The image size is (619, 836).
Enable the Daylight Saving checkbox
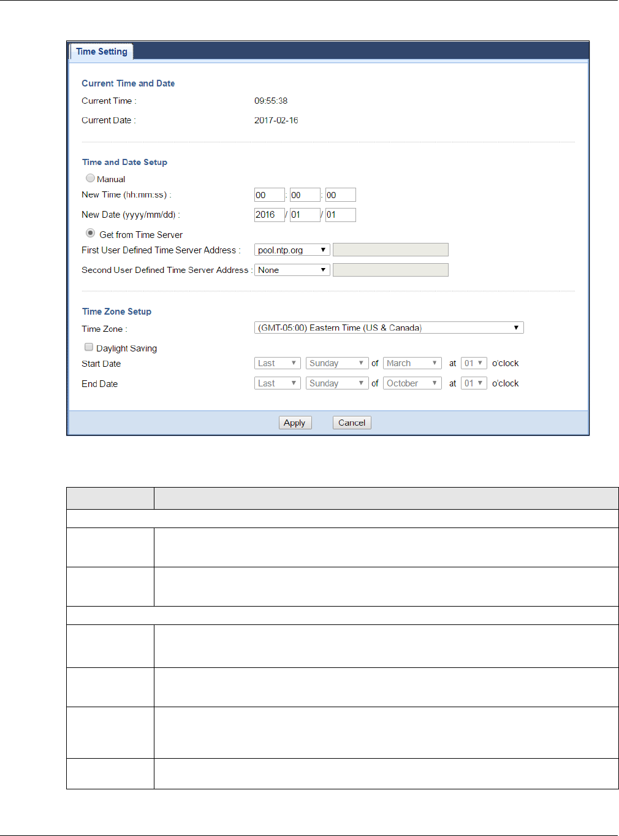coord(89,347)
